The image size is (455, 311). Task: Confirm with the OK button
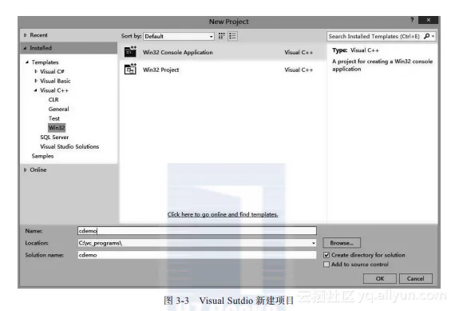click(x=379, y=278)
